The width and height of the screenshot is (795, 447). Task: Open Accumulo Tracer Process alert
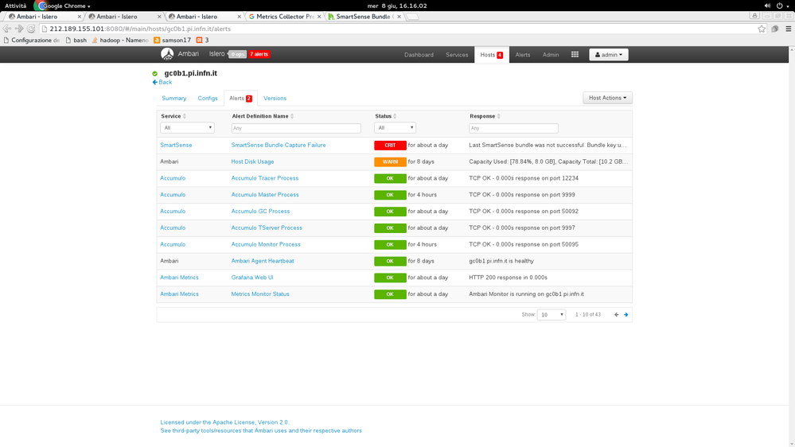(x=265, y=178)
